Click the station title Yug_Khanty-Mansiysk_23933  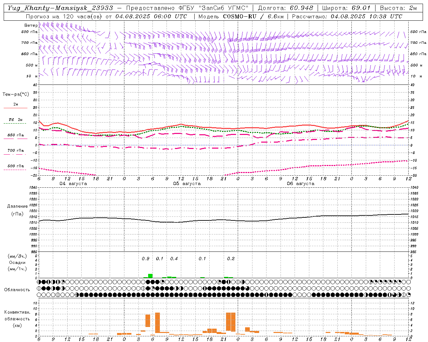[x=60, y=8]
